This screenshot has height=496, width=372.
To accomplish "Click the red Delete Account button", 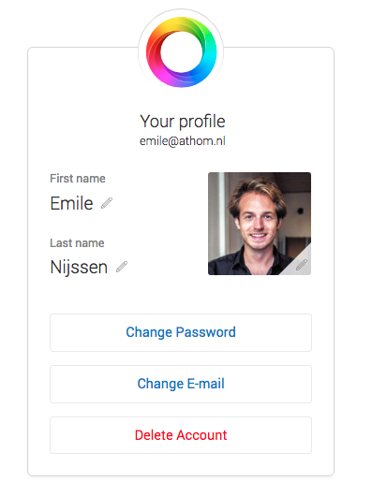I will [181, 435].
